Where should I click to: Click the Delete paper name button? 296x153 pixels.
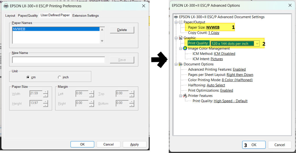click(x=122, y=30)
